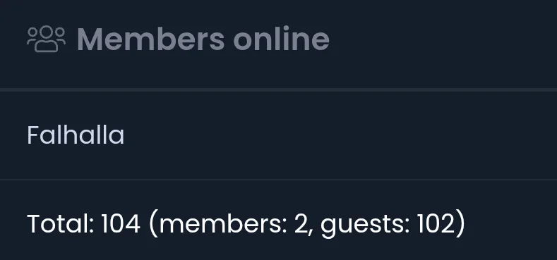
Task: Click the thin separator under Falhalla
Action: click(278, 180)
